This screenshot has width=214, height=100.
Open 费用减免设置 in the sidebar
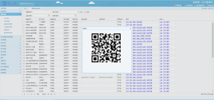(8, 33)
